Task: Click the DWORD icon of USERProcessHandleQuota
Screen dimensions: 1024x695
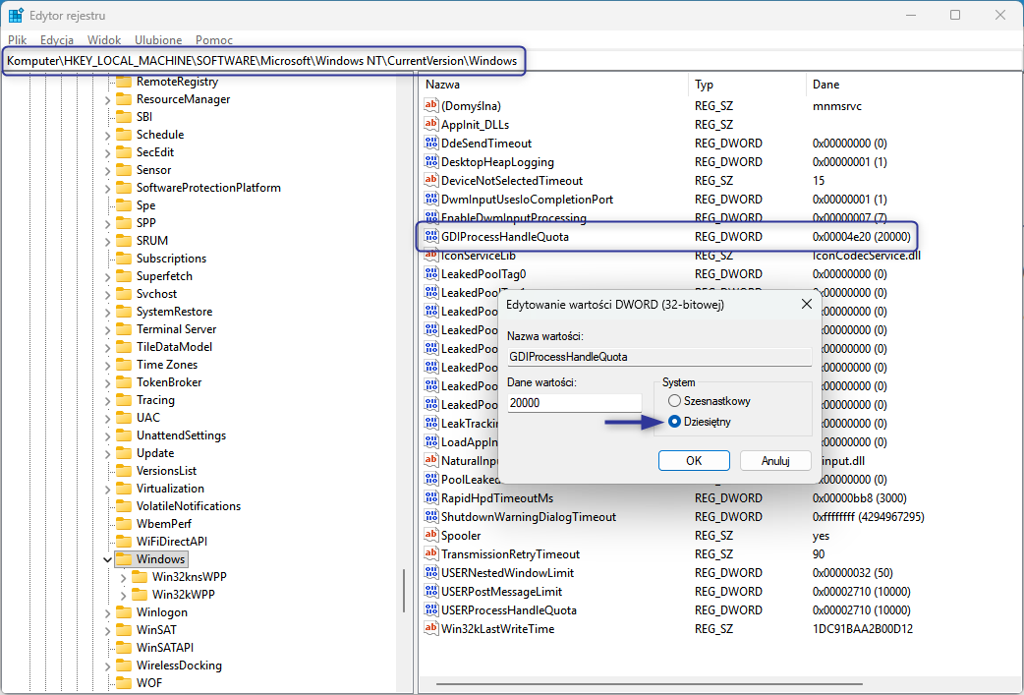Action: [430, 610]
